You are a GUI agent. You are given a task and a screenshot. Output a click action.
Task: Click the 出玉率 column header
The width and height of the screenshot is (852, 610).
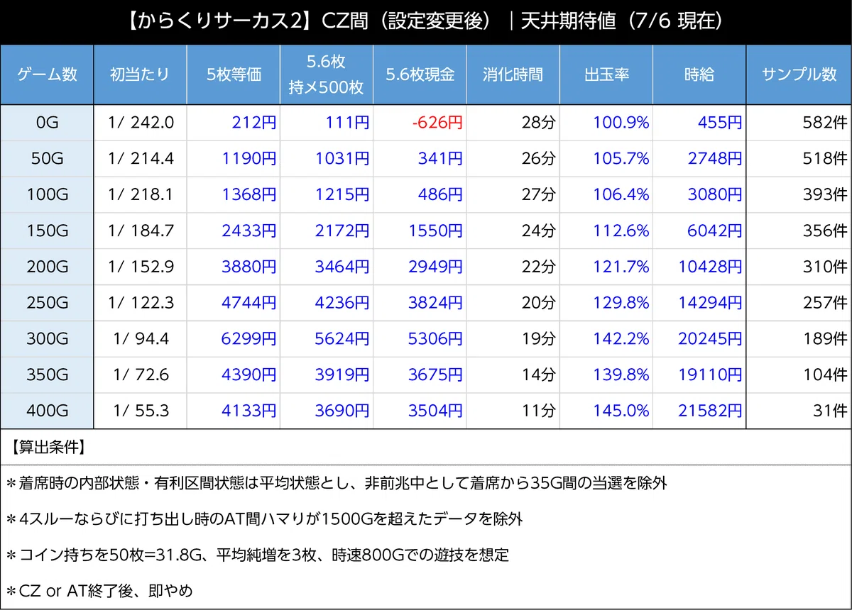(606, 74)
